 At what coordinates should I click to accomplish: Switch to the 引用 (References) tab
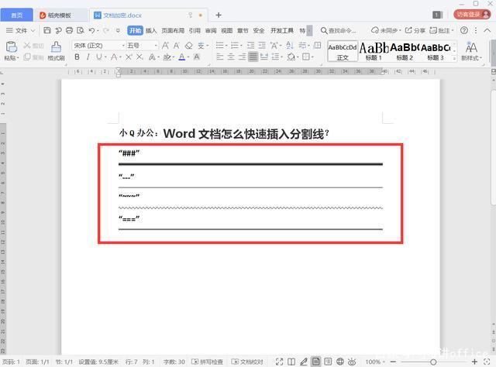tap(195, 30)
